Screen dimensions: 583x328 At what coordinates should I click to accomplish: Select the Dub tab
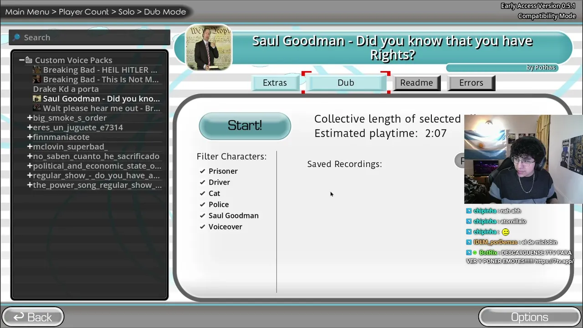(346, 83)
